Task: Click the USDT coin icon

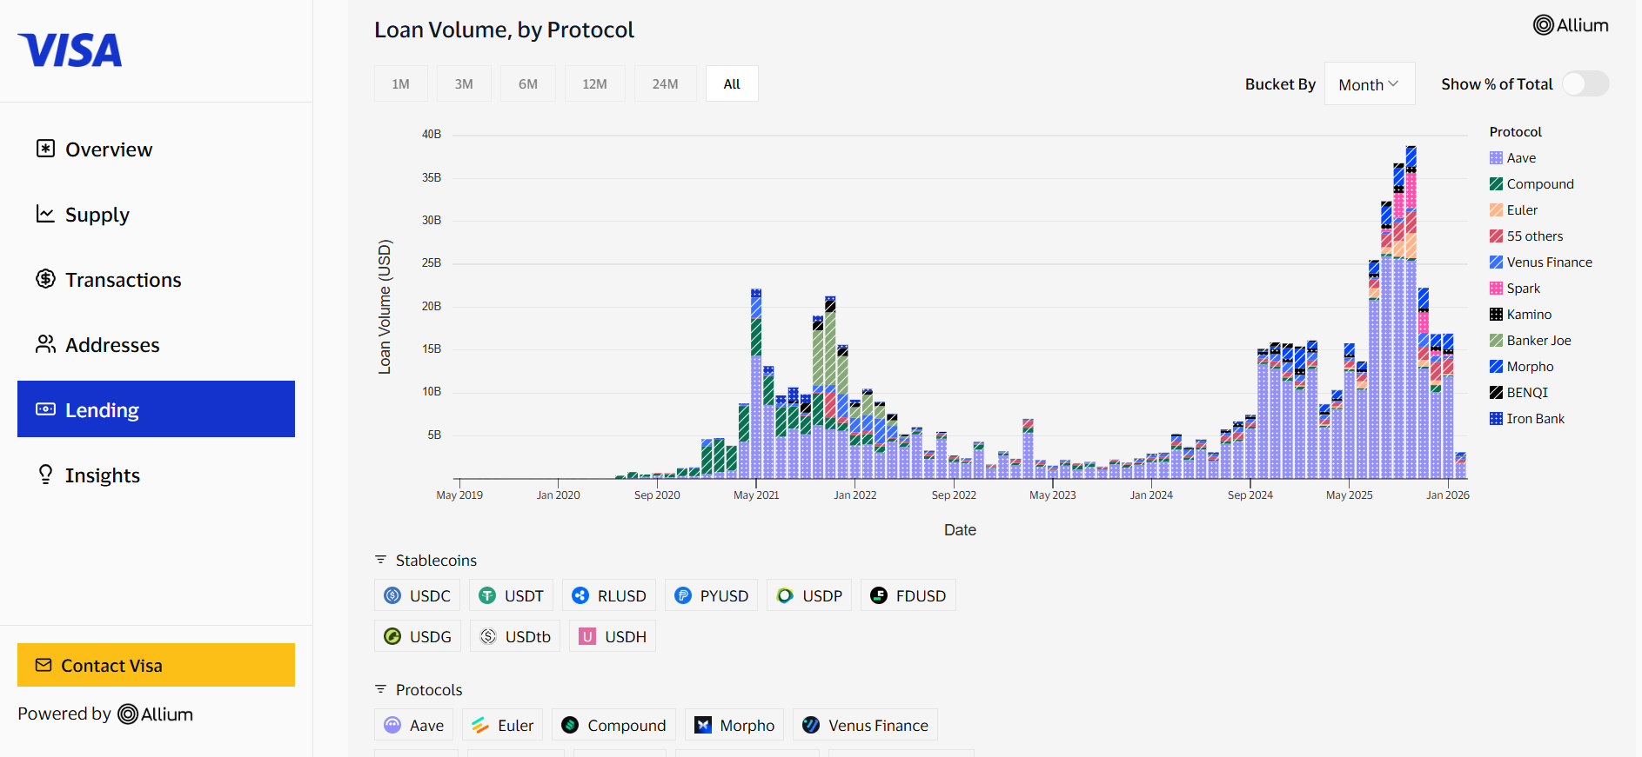Action: 486,595
